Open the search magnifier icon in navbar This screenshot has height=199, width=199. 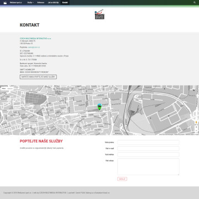(195, 3)
